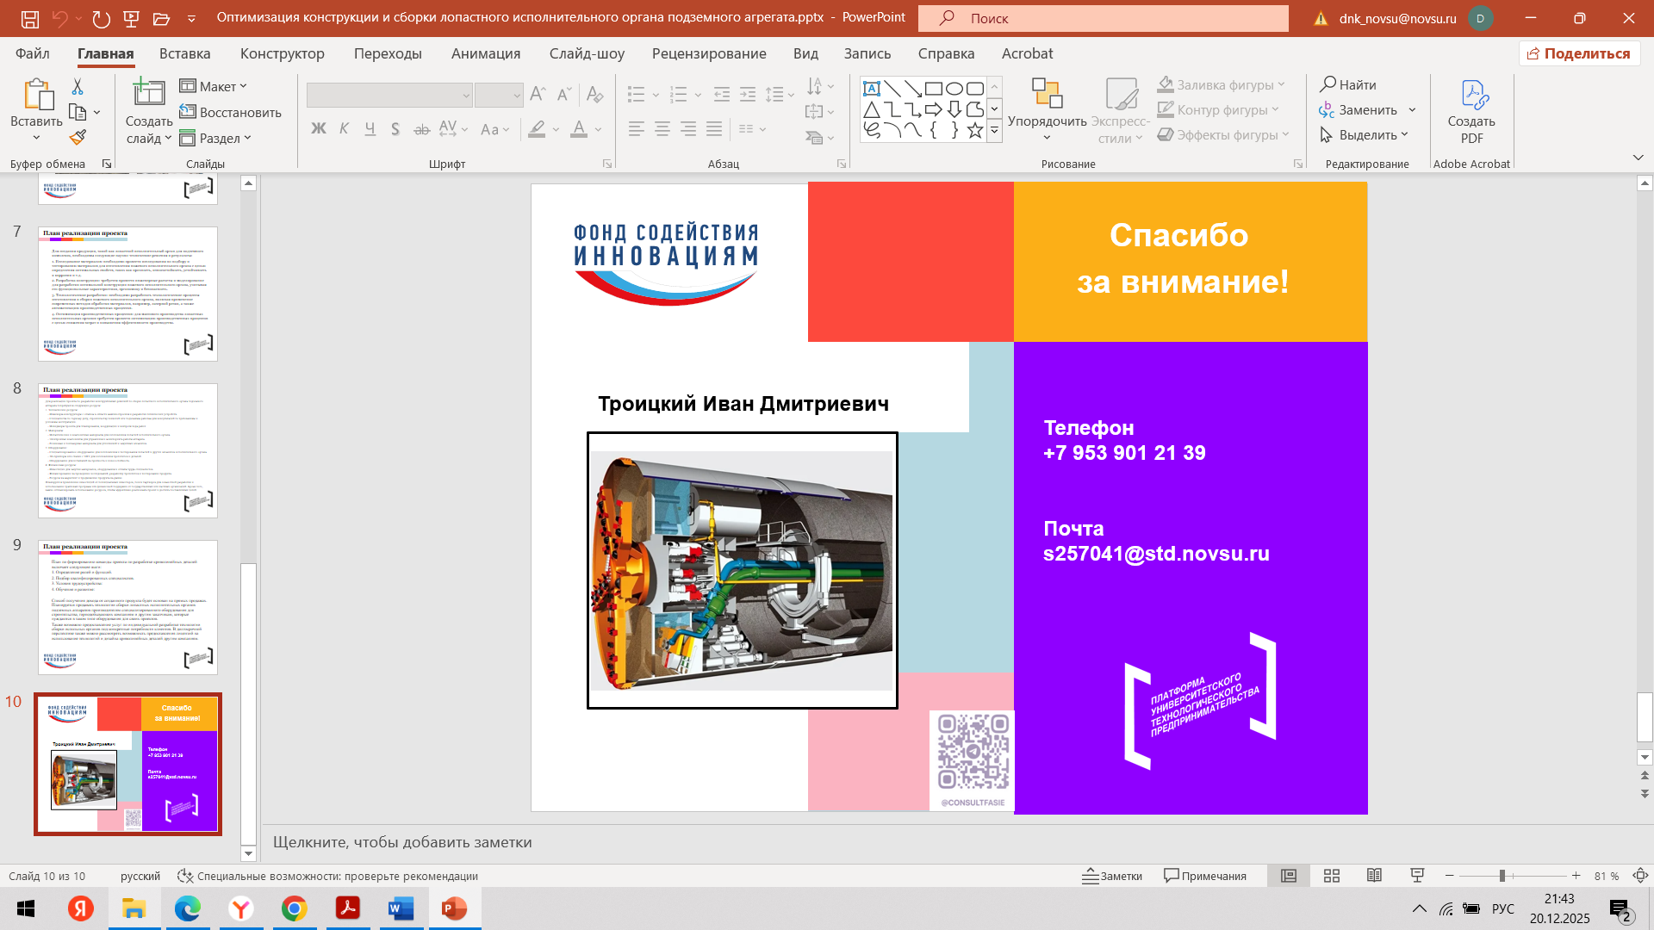Image resolution: width=1654 pixels, height=930 pixels.
Task: Click the Поделиться share button
Action: [1579, 53]
